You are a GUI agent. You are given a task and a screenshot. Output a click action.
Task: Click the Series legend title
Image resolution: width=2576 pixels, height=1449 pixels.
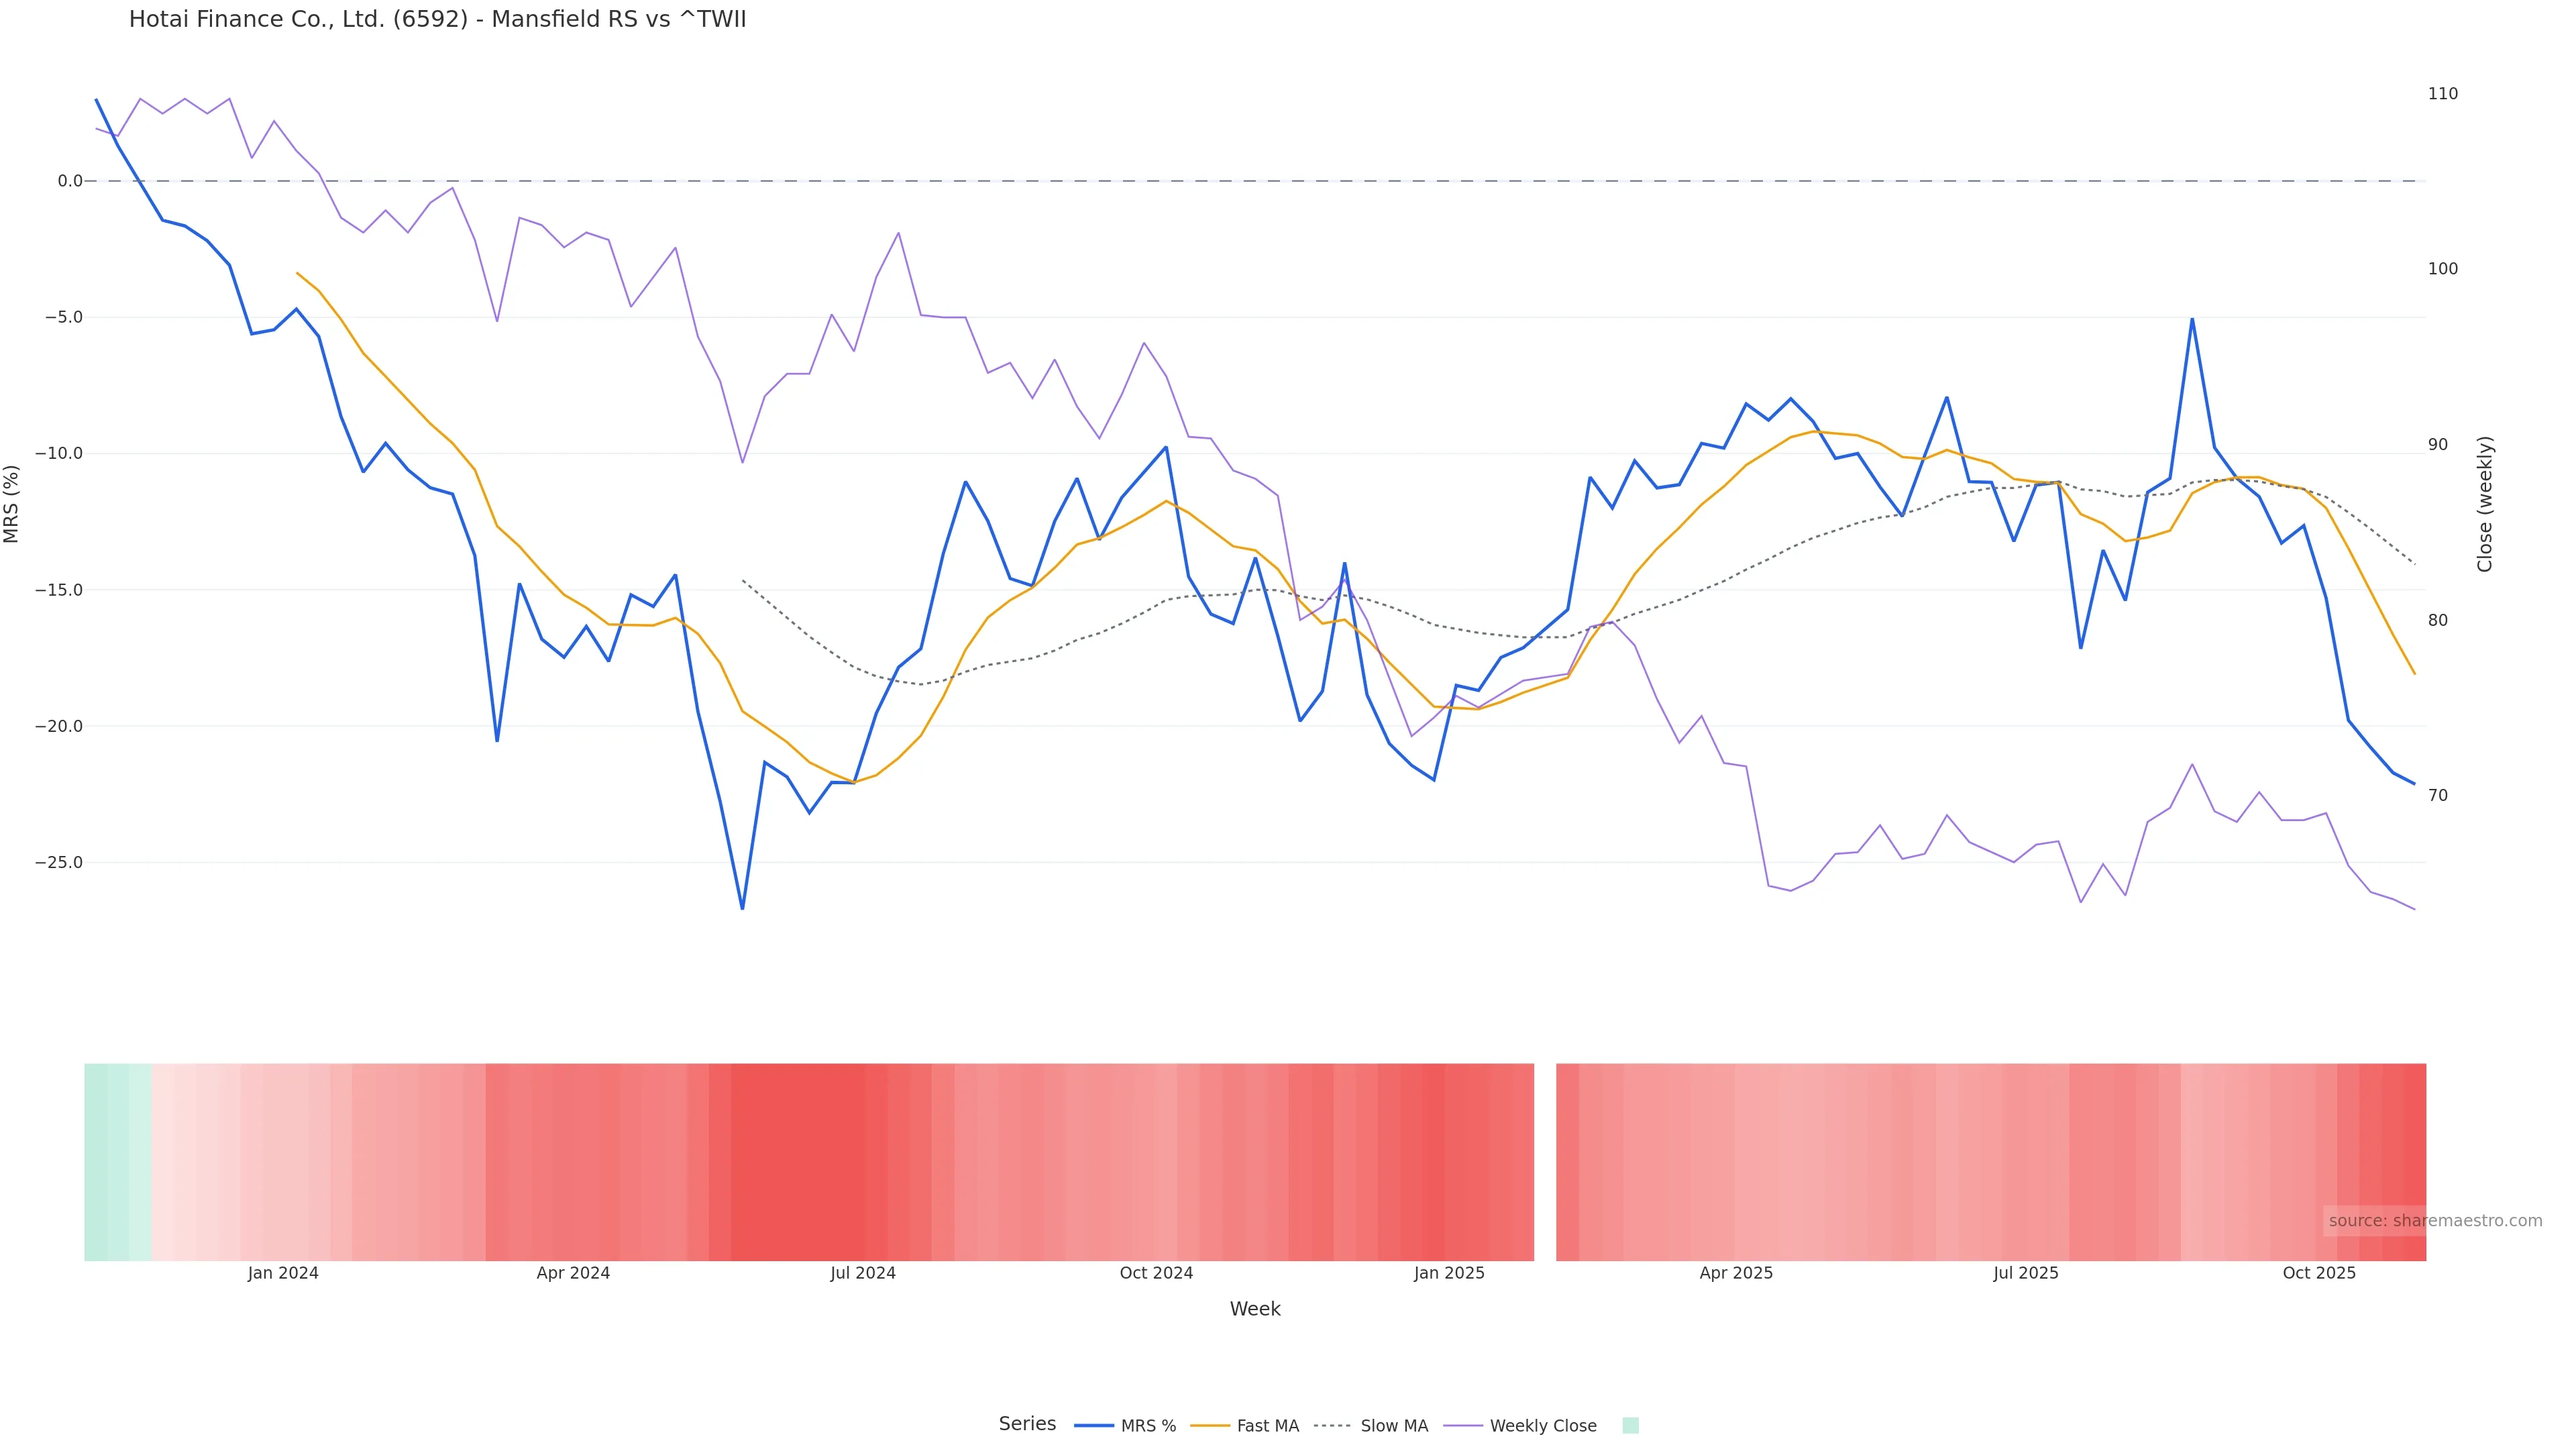1027,1424
